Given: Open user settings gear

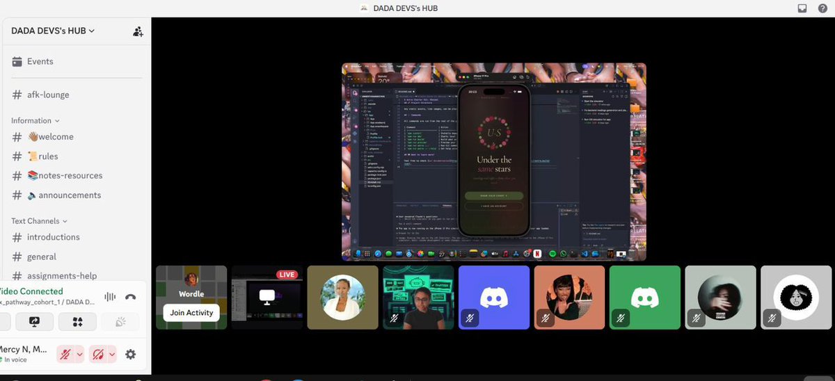Looking at the screenshot, I should [x=130, y=355].
